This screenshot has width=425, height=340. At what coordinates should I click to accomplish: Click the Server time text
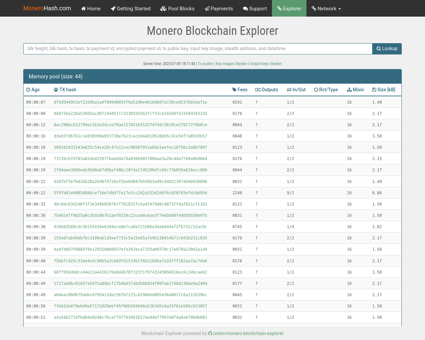169,64
